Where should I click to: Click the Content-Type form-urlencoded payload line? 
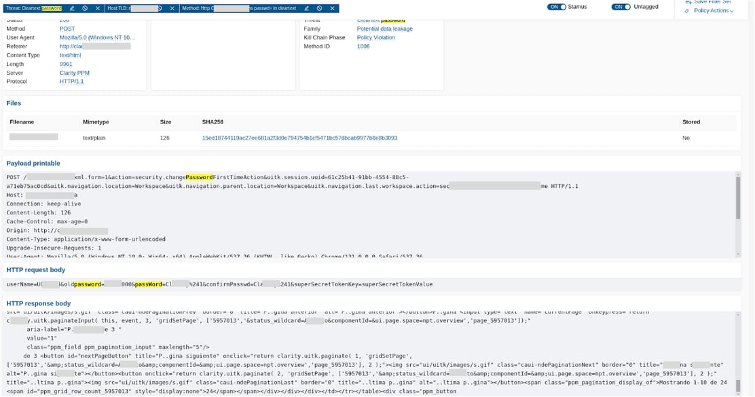86,239
